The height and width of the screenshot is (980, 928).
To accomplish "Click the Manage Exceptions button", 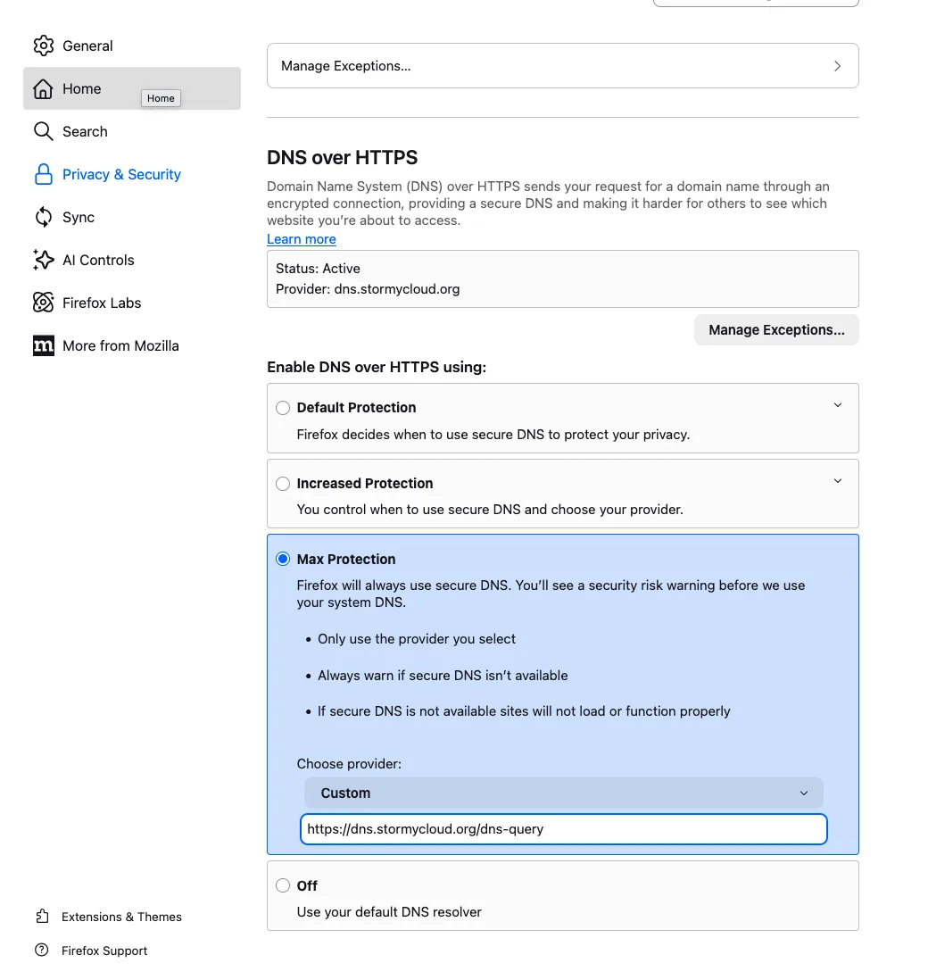I will tap(775, 329).
